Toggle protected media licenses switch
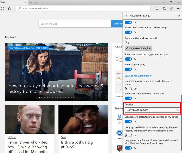 point(128,122)
